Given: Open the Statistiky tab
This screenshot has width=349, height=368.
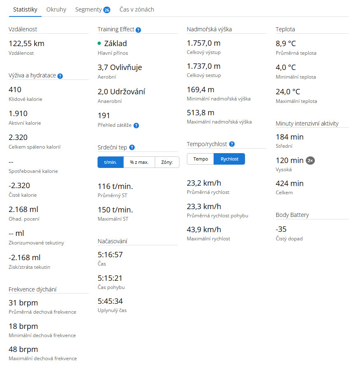Looking at the screenshot, I should 25,9.
